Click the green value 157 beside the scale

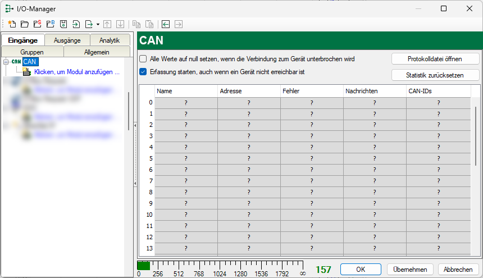[323, 270]
